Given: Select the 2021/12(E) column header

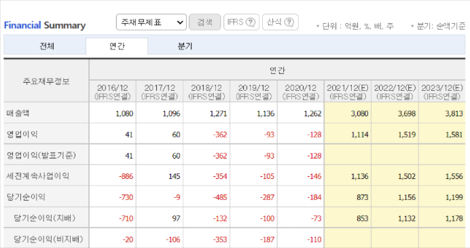Looking at the screenshot, I should [x=348, y=92].
